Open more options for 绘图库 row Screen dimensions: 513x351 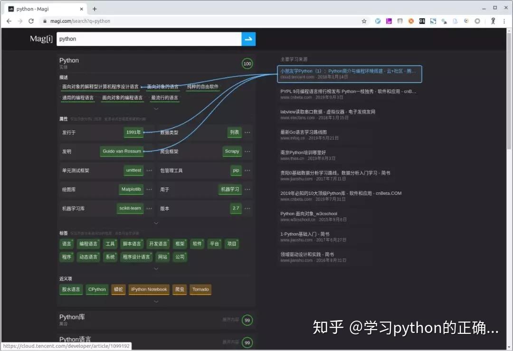pyautogui.click(x=149, y=190)
